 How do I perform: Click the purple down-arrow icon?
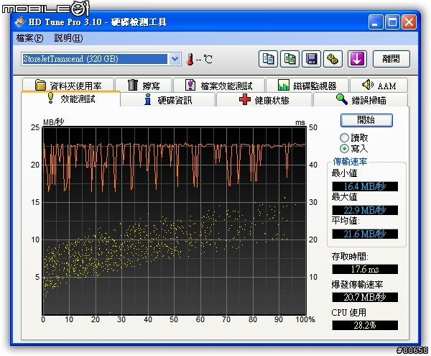click(x=357, y=59)
